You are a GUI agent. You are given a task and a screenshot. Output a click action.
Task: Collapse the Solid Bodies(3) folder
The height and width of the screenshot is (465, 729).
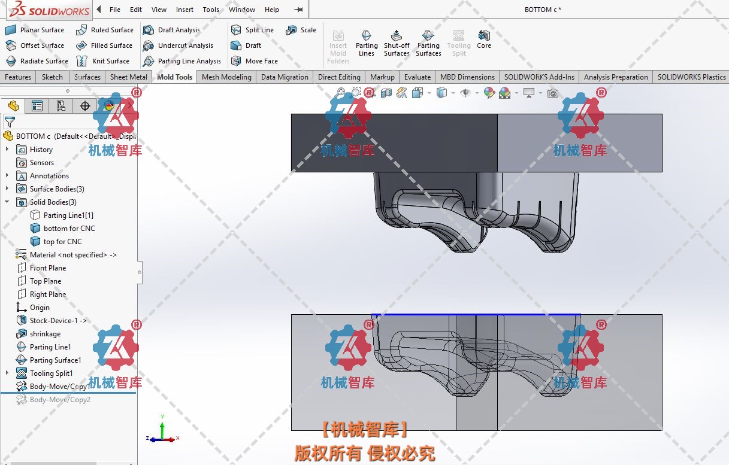tap(7, 202)
